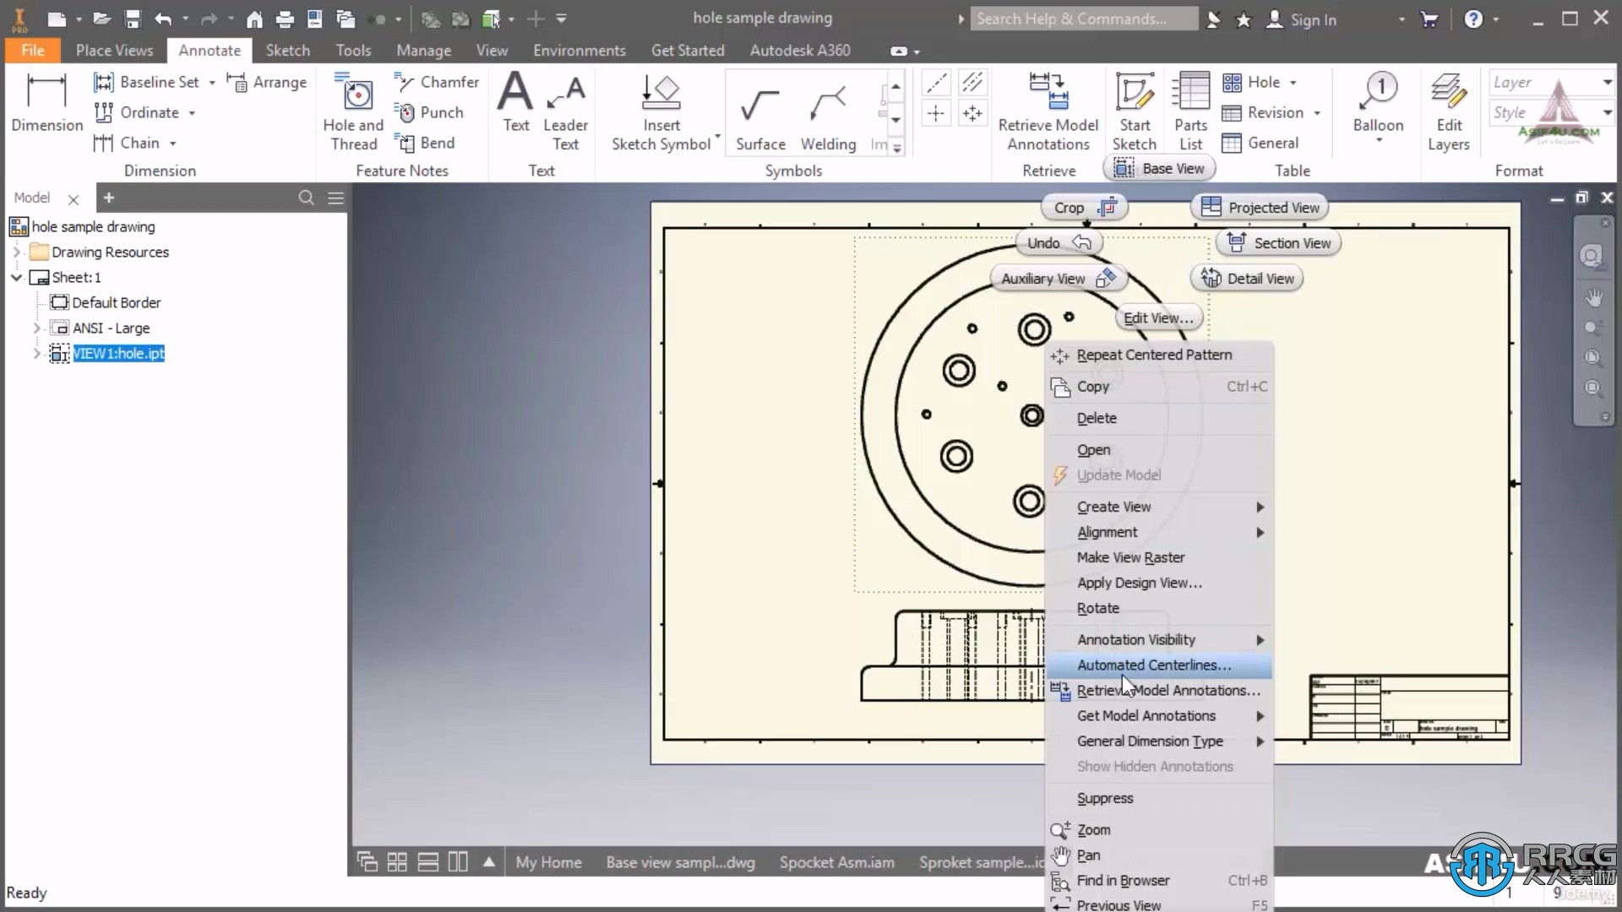Open the Hole table dropdown arrow

(1293, 83)
